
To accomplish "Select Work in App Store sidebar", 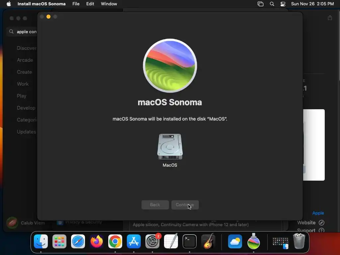I will tap(23, 84).
